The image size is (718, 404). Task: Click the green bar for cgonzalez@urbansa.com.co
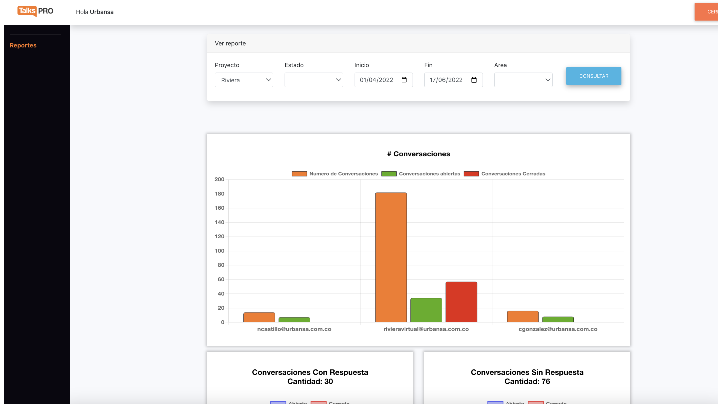click(x=558, y=319)
